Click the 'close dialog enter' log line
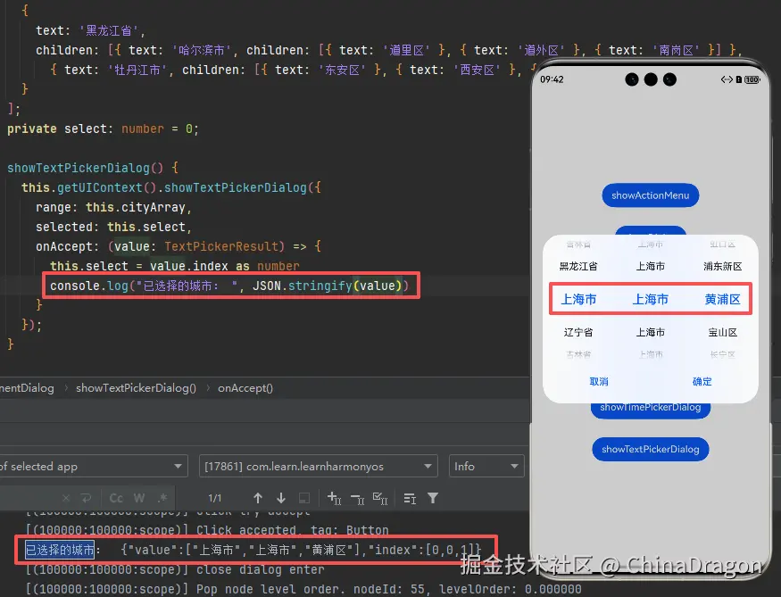Screen dimensions: 781x597 [x=175, y=569]
